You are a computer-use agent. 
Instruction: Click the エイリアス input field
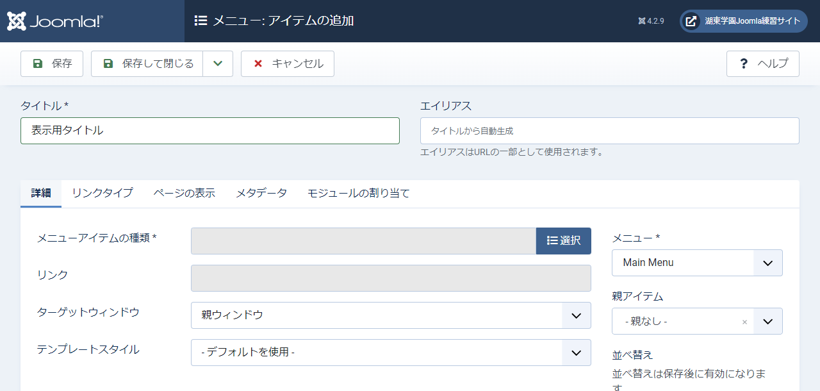[x=609, y=131]
